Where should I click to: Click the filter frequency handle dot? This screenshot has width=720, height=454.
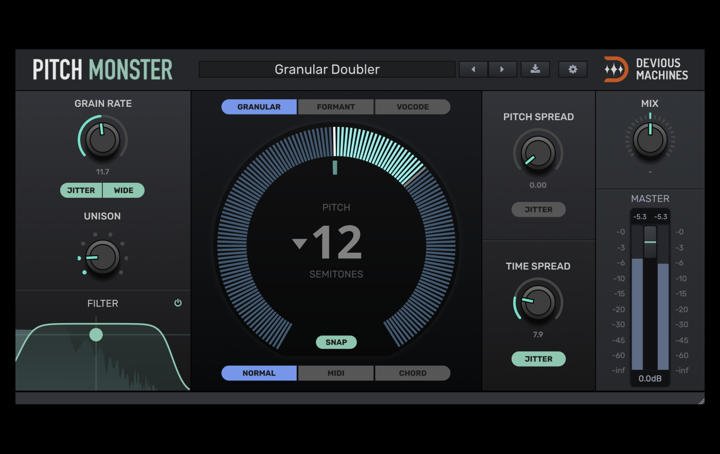(96, 335)
